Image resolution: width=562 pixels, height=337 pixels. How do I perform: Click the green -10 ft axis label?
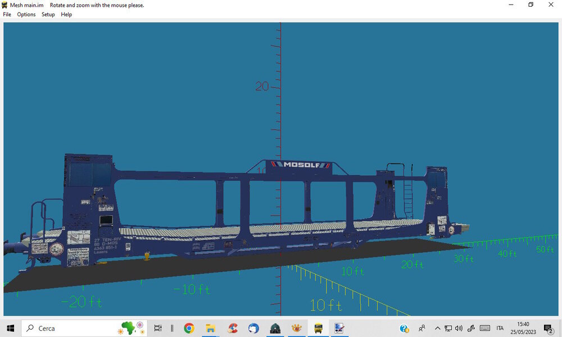(x=192, y=289)
